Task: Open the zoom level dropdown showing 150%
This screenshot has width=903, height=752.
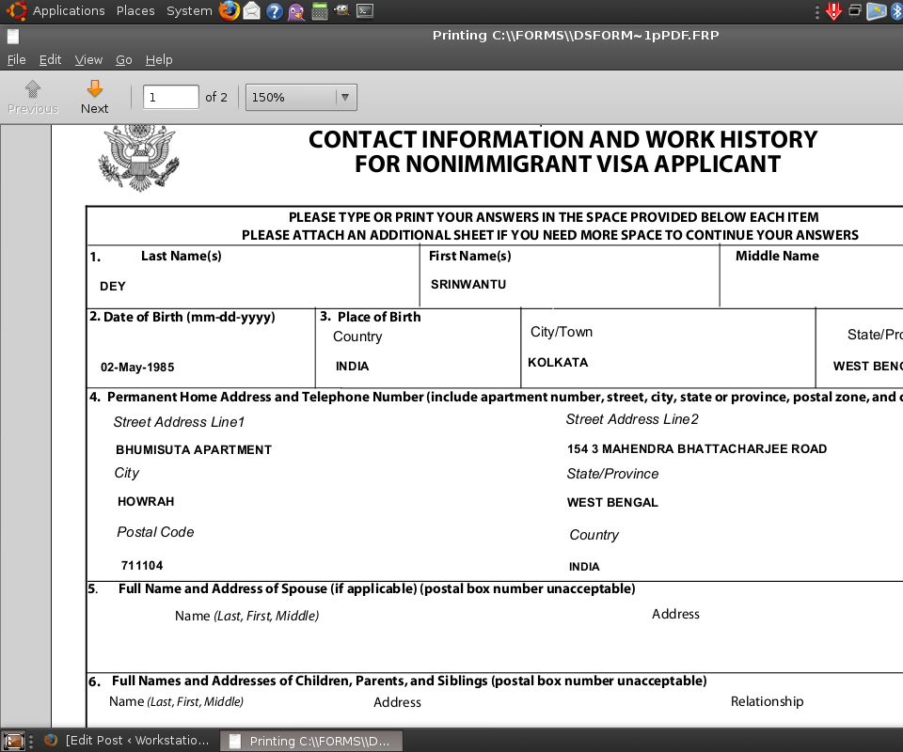Action: [x=301, y=97]
